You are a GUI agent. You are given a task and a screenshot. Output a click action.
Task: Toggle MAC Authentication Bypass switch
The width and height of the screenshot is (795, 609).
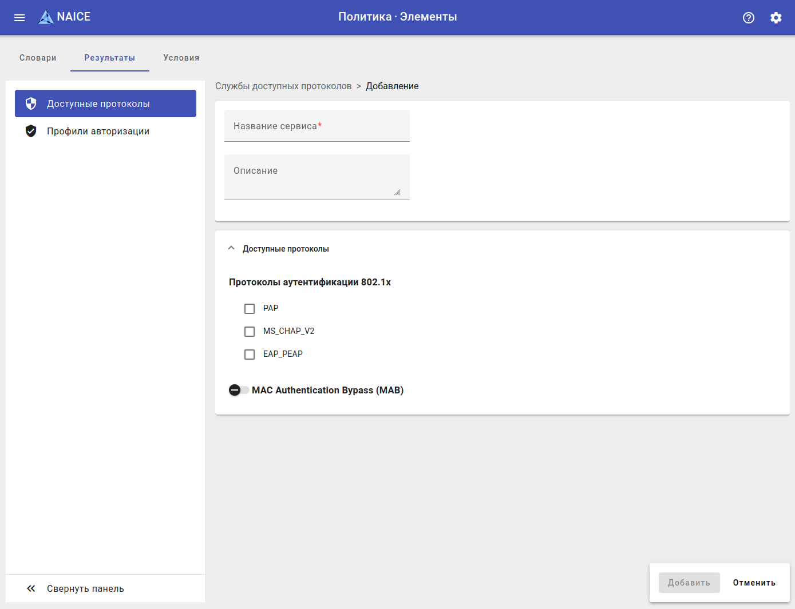239,390
